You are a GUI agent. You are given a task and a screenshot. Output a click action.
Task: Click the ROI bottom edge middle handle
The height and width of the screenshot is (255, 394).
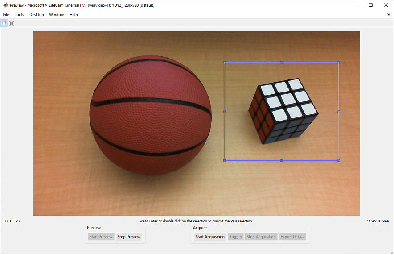pyautogui.click(x=281, y=160)
